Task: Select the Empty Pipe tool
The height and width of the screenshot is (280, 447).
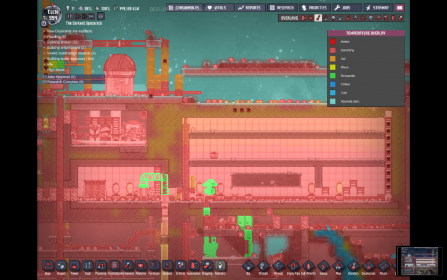Action: point(293,267)
